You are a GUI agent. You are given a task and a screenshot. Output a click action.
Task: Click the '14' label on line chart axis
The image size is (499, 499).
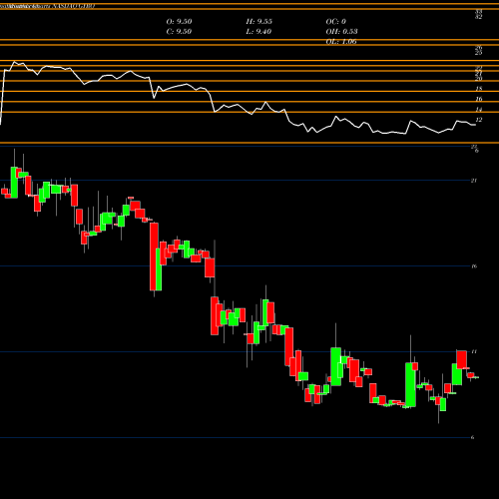[x=479, y=110]
